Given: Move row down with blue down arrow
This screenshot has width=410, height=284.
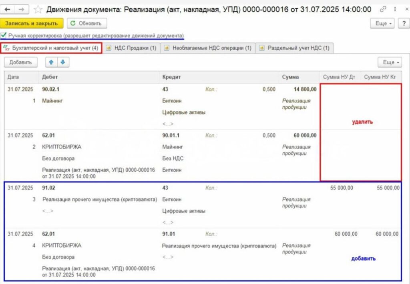Looking at the screenshot, I should pyautogui.click(x=63, y=62).
